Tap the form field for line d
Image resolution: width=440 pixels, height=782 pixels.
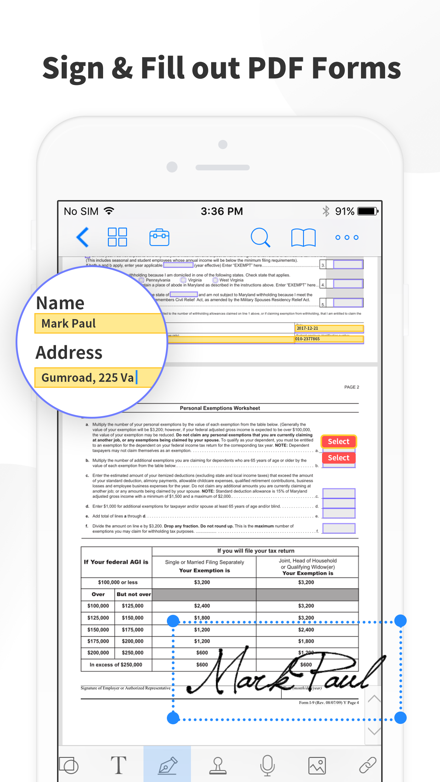pyautogui.click(x=339, y=503)
